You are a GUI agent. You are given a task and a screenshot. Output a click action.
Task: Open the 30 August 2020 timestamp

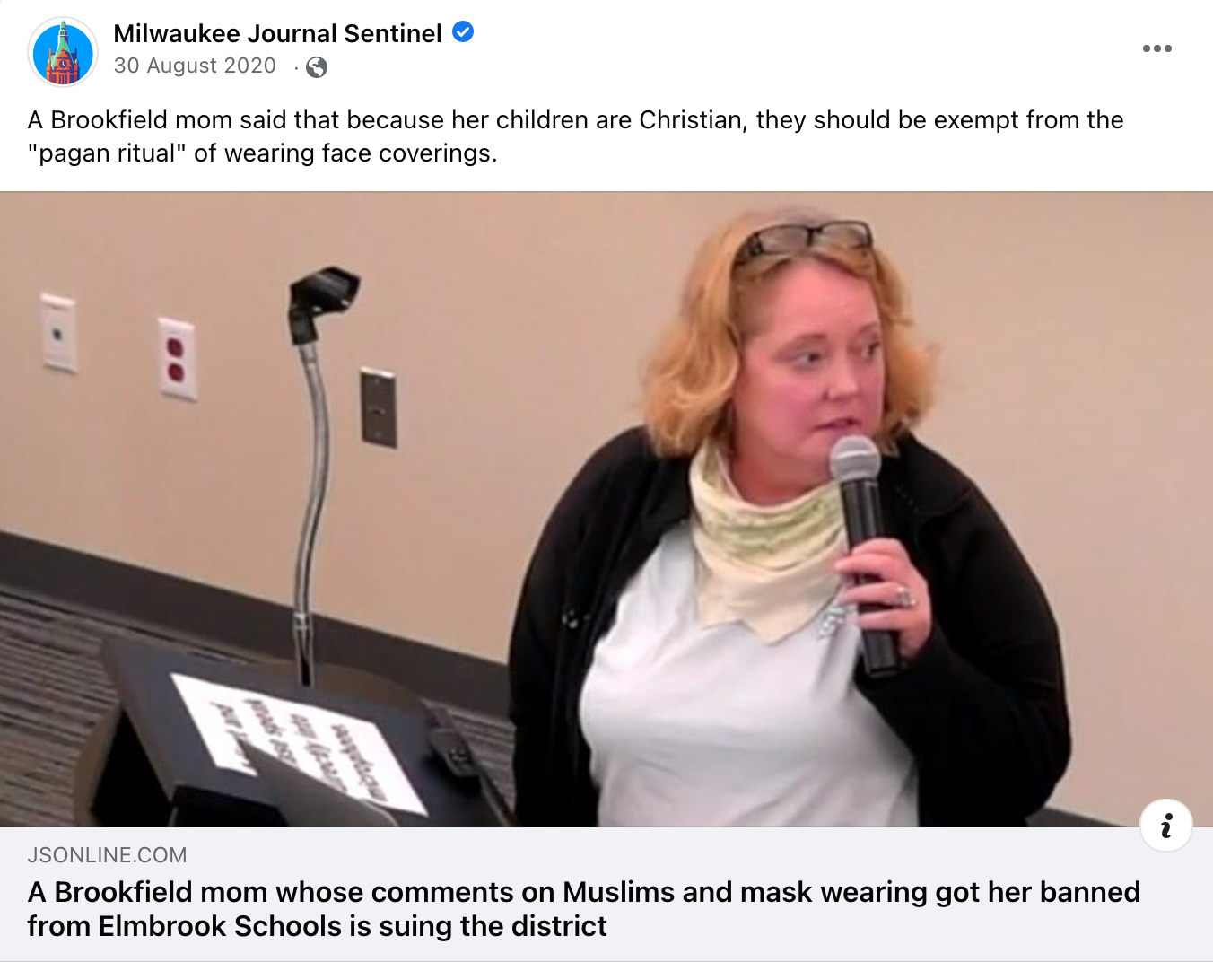195,66
